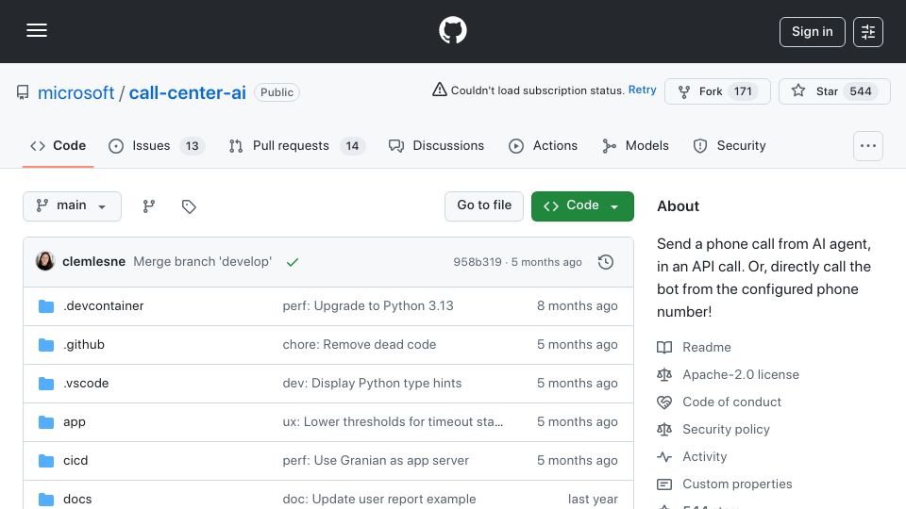Open commit 'ux: Lower thresholds for timeout'
Screen dimensions: 906x509
tap(393, 422)
